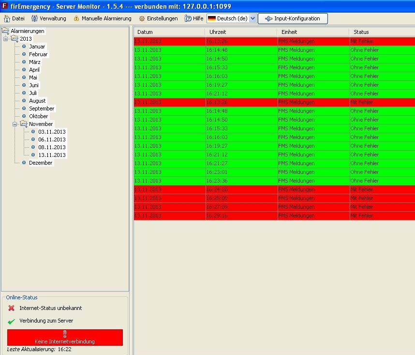Click the green checkmark server connection icon
The image size is (415, 355).
pos(12,321)
